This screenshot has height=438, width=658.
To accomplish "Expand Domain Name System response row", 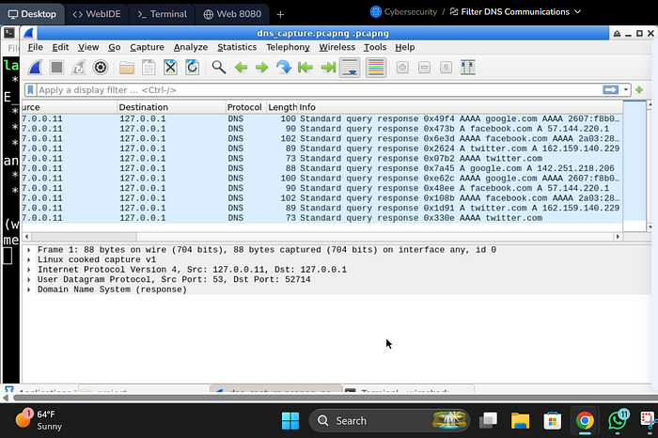I will pyautogui.click(x=28, y=289).
